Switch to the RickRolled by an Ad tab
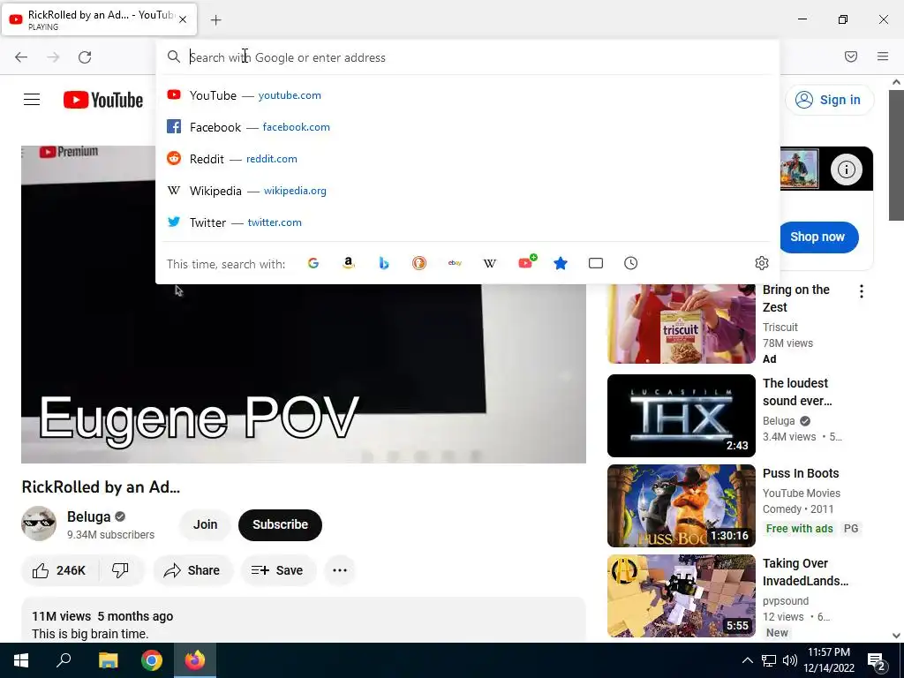Image resolution: width=904 pixels, height=678 pixels. coord(99,19)
